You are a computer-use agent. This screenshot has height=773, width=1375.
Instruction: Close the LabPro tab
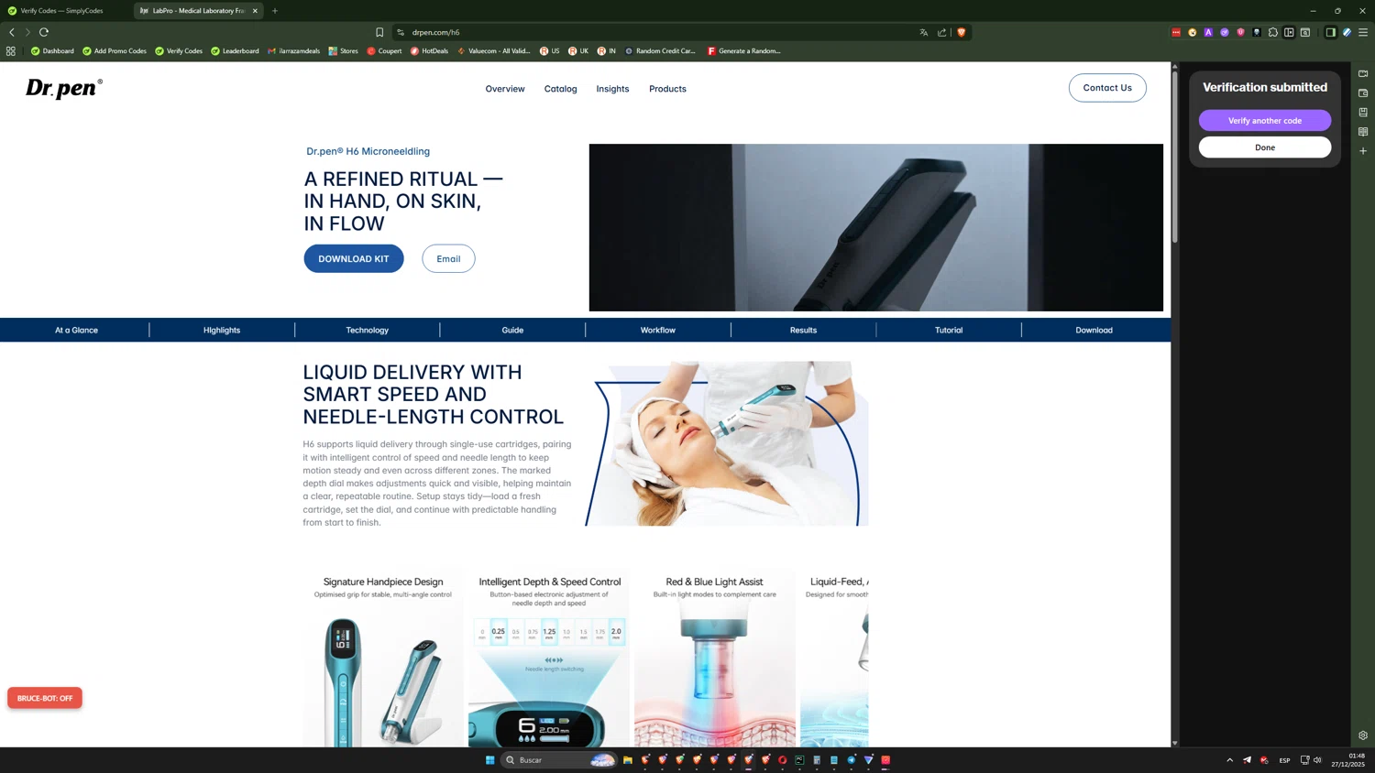(255, 11)
